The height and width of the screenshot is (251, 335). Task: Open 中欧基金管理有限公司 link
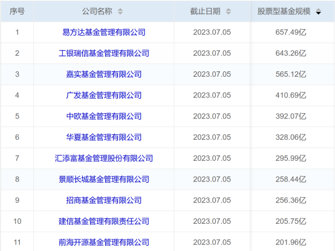[x=104, y=116]
